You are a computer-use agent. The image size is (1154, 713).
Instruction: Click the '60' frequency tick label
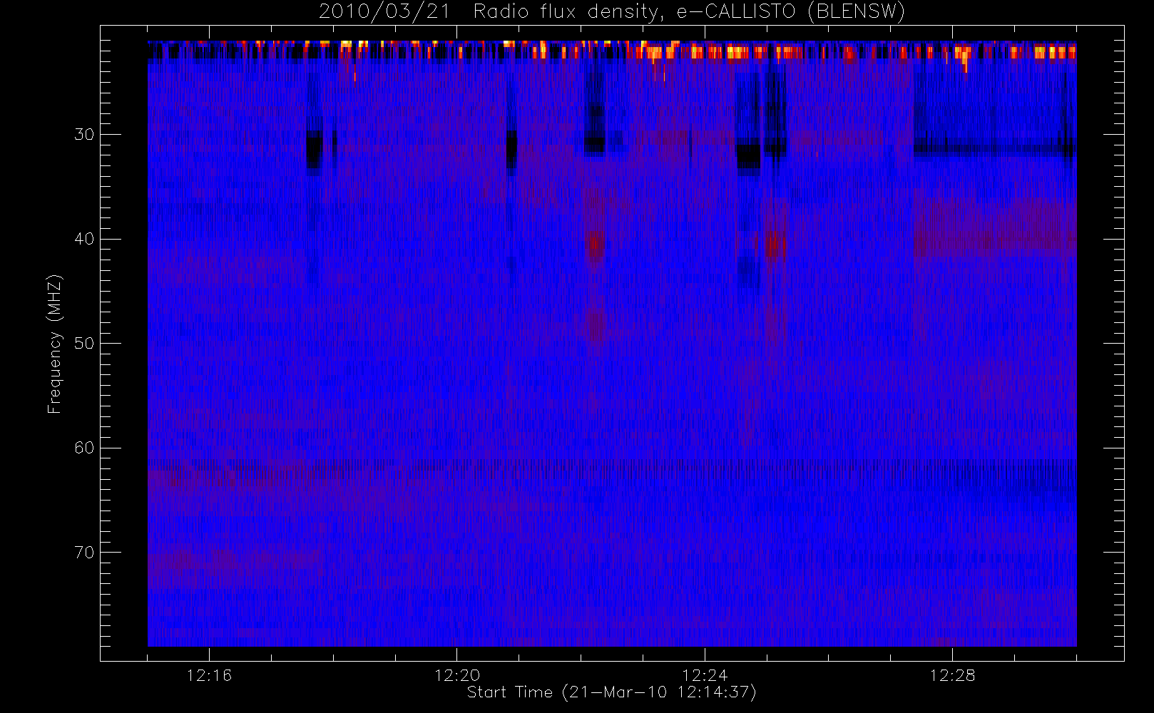pyautogui.click(x=84, y=448)
